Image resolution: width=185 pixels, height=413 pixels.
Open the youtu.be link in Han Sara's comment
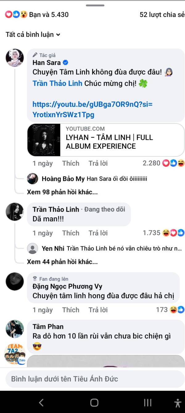tap(92, 110)
